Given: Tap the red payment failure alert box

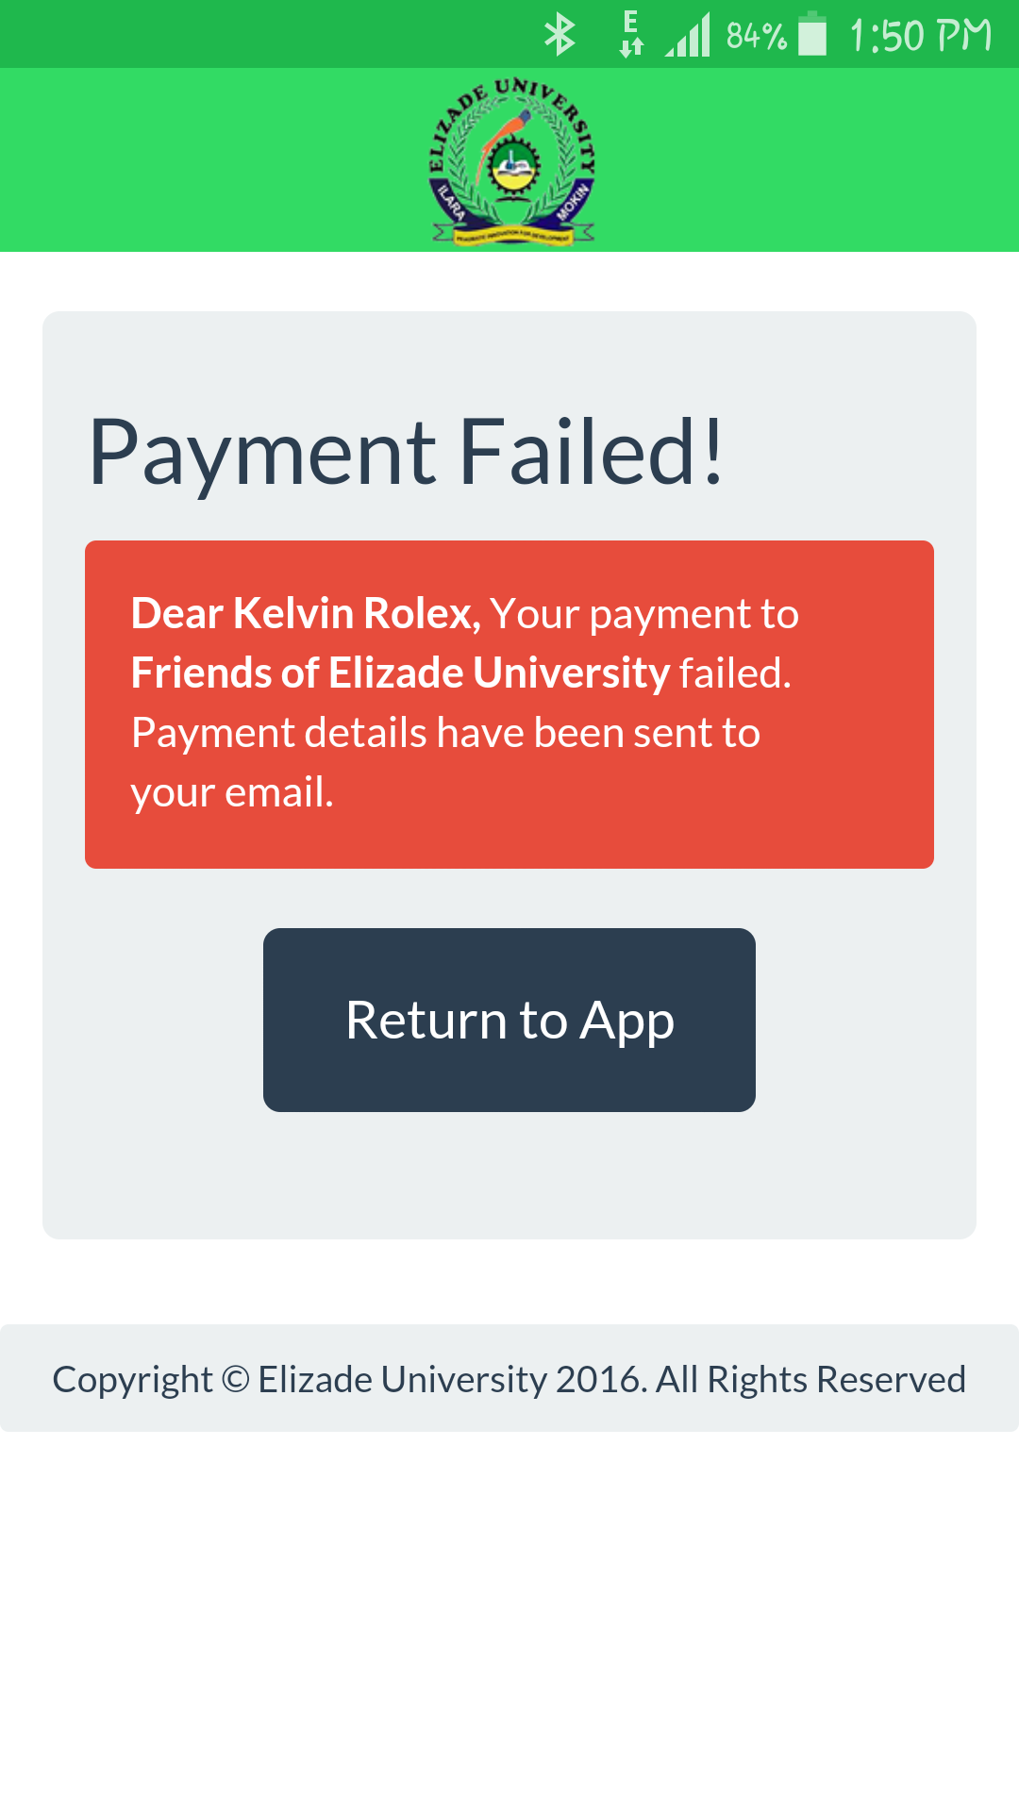Looking at the screenshot, I should tap(509, 705).
